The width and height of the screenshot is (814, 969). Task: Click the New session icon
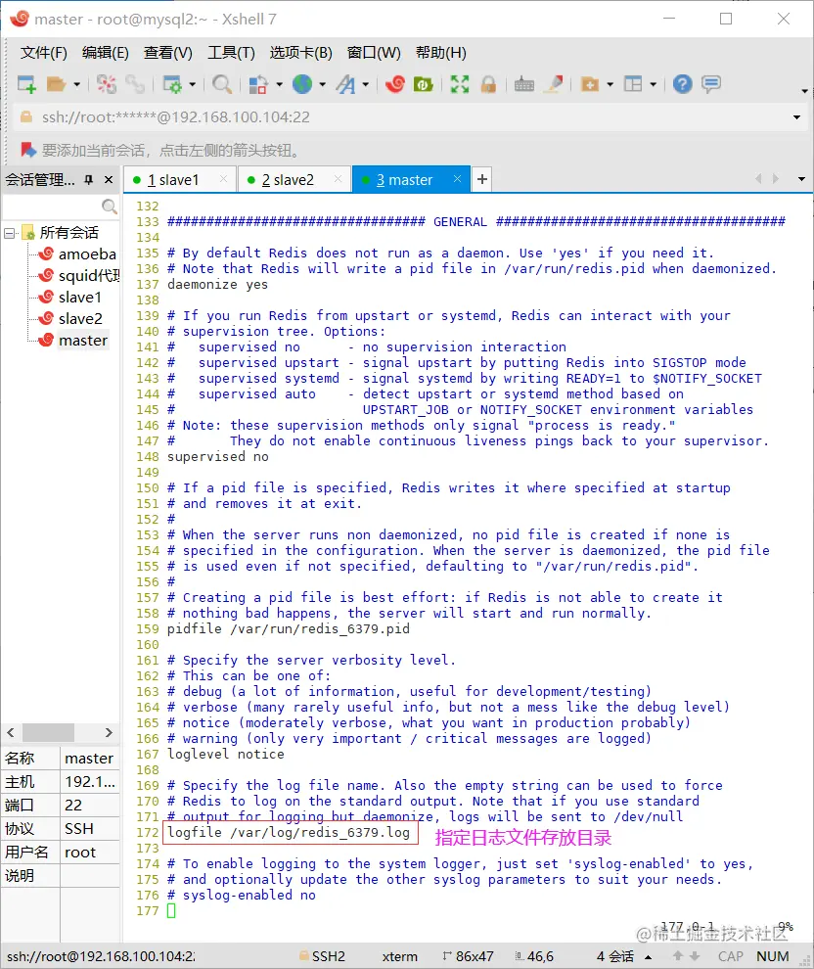point(26,83)
